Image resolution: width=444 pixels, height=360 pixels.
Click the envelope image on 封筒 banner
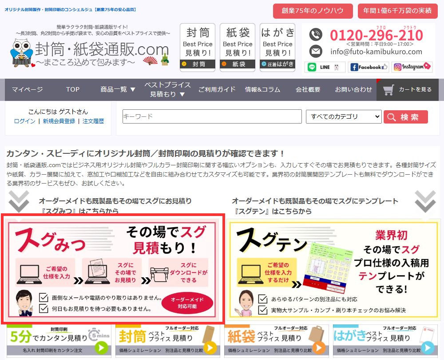209,334
